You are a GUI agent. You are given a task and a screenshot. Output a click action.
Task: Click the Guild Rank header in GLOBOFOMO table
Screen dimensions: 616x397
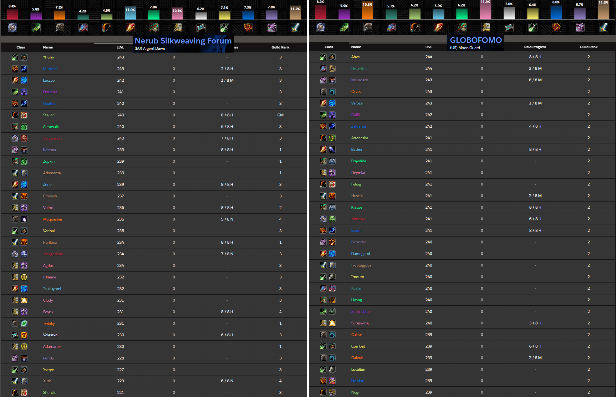tap(588, 47)
